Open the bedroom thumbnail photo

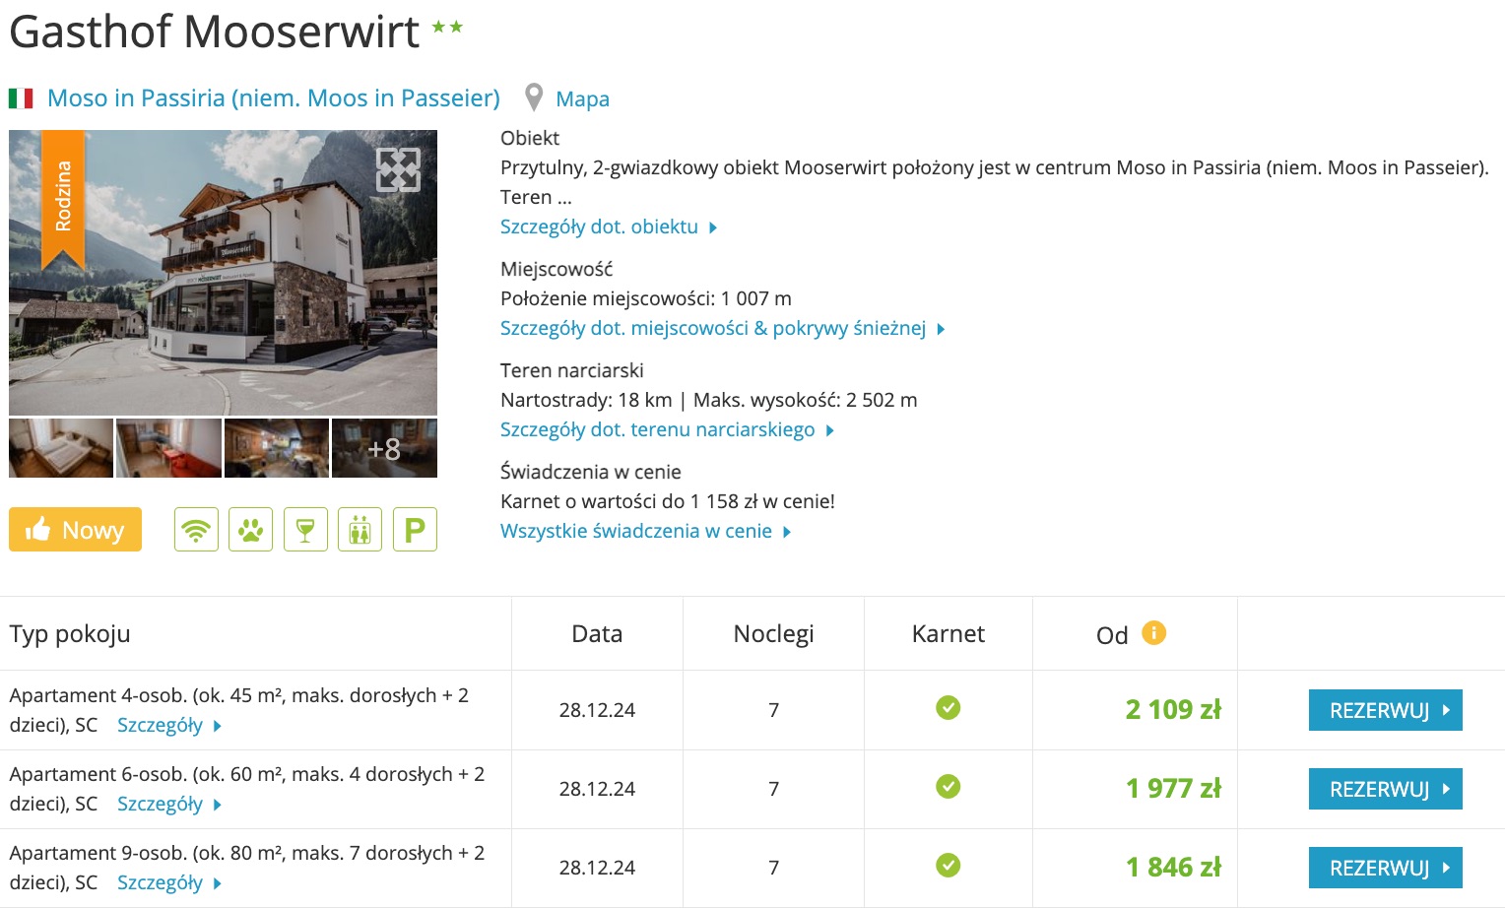point(61,448)
